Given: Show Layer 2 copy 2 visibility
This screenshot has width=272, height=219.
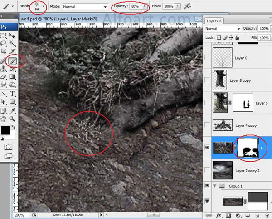Looking at the screenshot, I should point(208,170).
